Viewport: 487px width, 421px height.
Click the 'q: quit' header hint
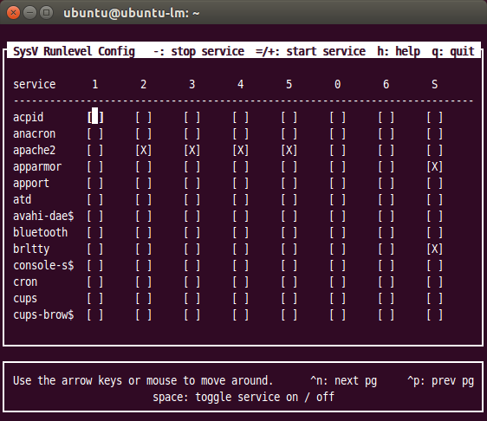(453, 51)
